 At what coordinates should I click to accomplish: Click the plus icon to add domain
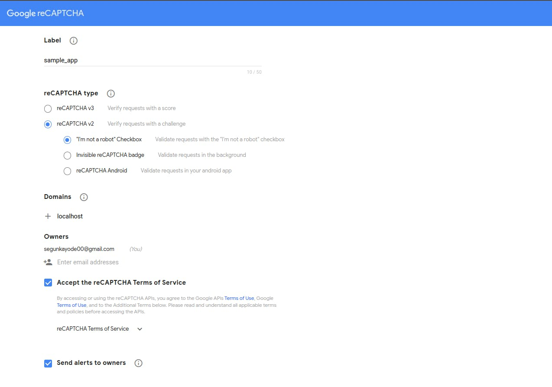[x=48, y=216]
